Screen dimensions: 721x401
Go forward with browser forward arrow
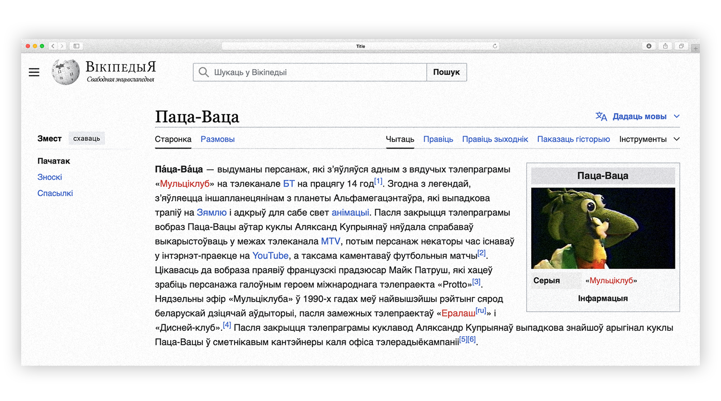(x=62, y=46)
